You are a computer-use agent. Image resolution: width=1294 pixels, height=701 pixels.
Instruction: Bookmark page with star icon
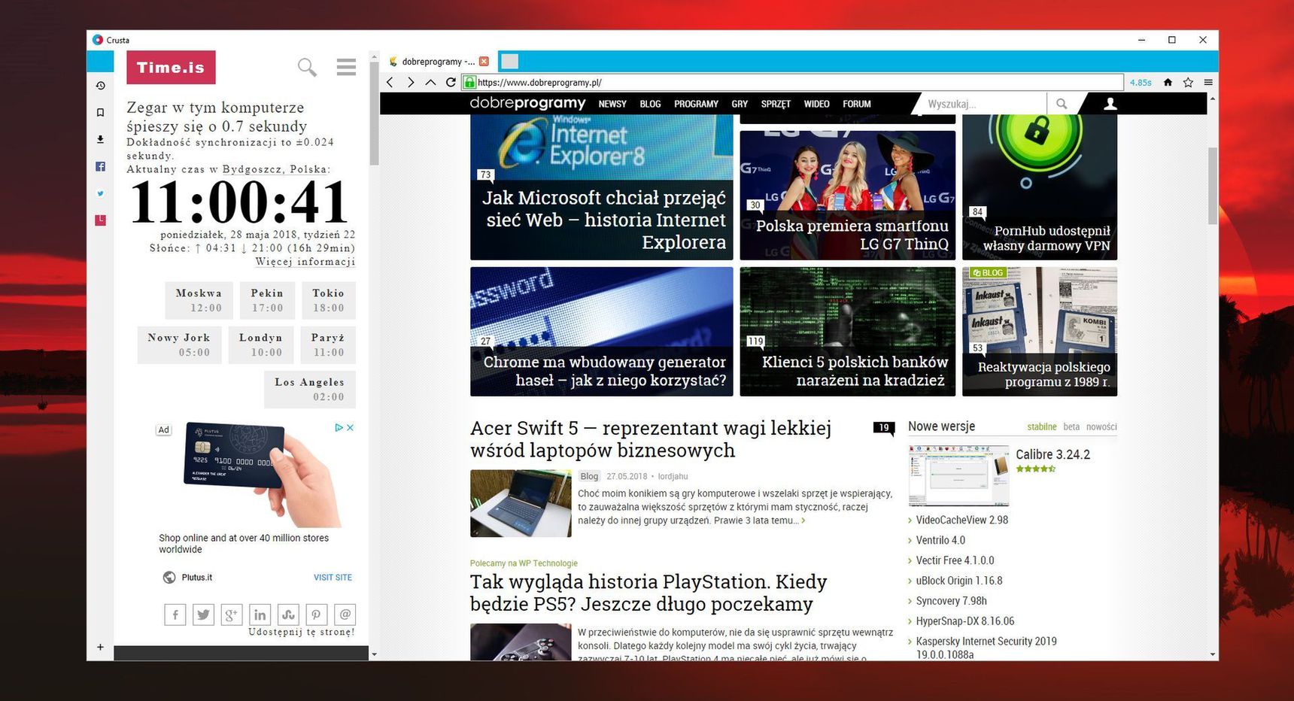click(x=1188, y=83)
